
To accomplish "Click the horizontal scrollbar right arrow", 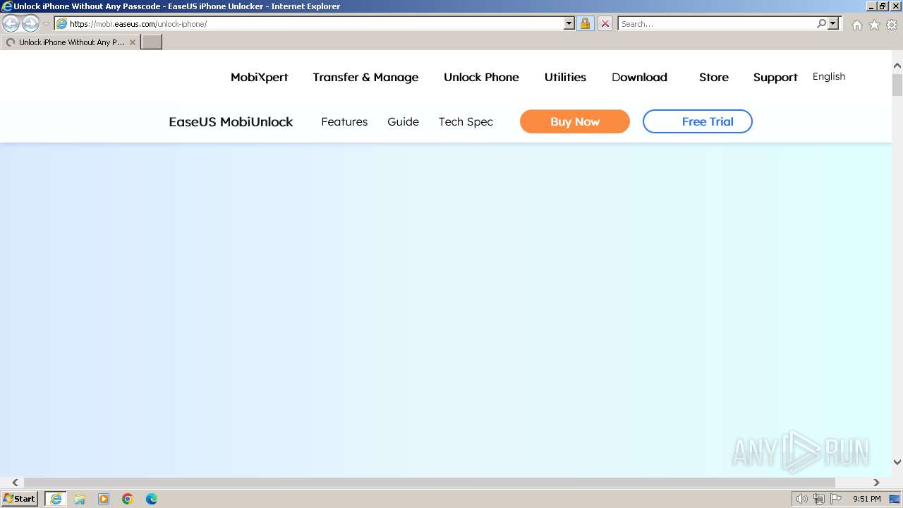I will (877, 483).
